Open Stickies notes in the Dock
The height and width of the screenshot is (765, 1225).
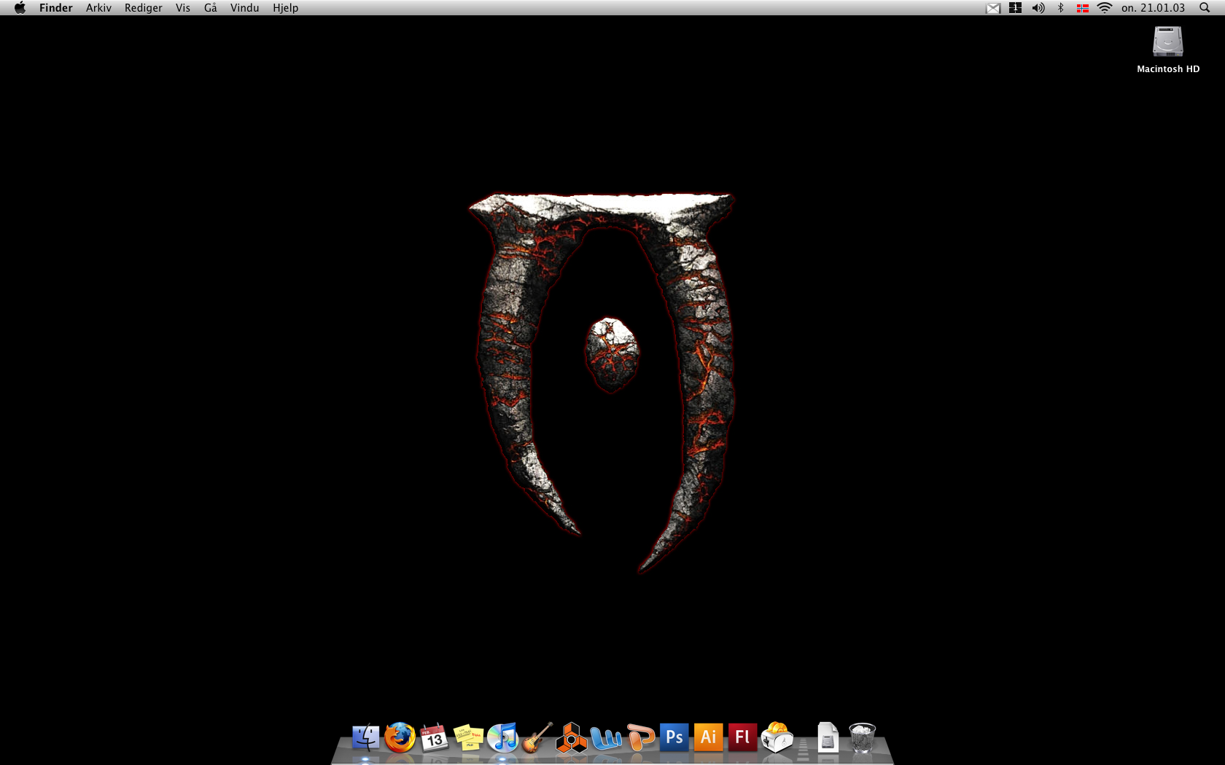468,737
